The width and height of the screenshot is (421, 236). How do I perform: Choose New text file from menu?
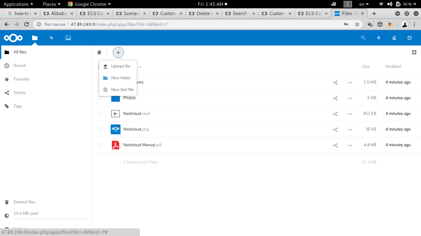(x=118, y=89)
